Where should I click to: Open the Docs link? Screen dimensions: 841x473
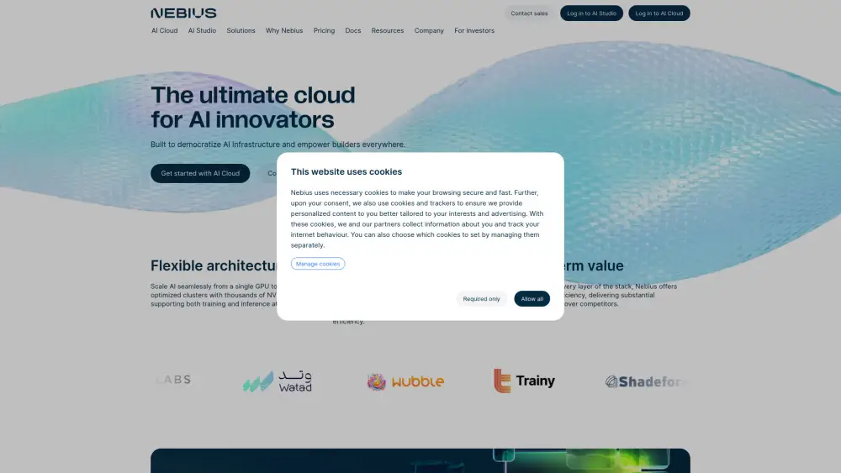point(352,30)
